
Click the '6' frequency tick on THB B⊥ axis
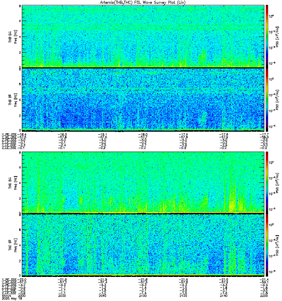click(20, 21)
